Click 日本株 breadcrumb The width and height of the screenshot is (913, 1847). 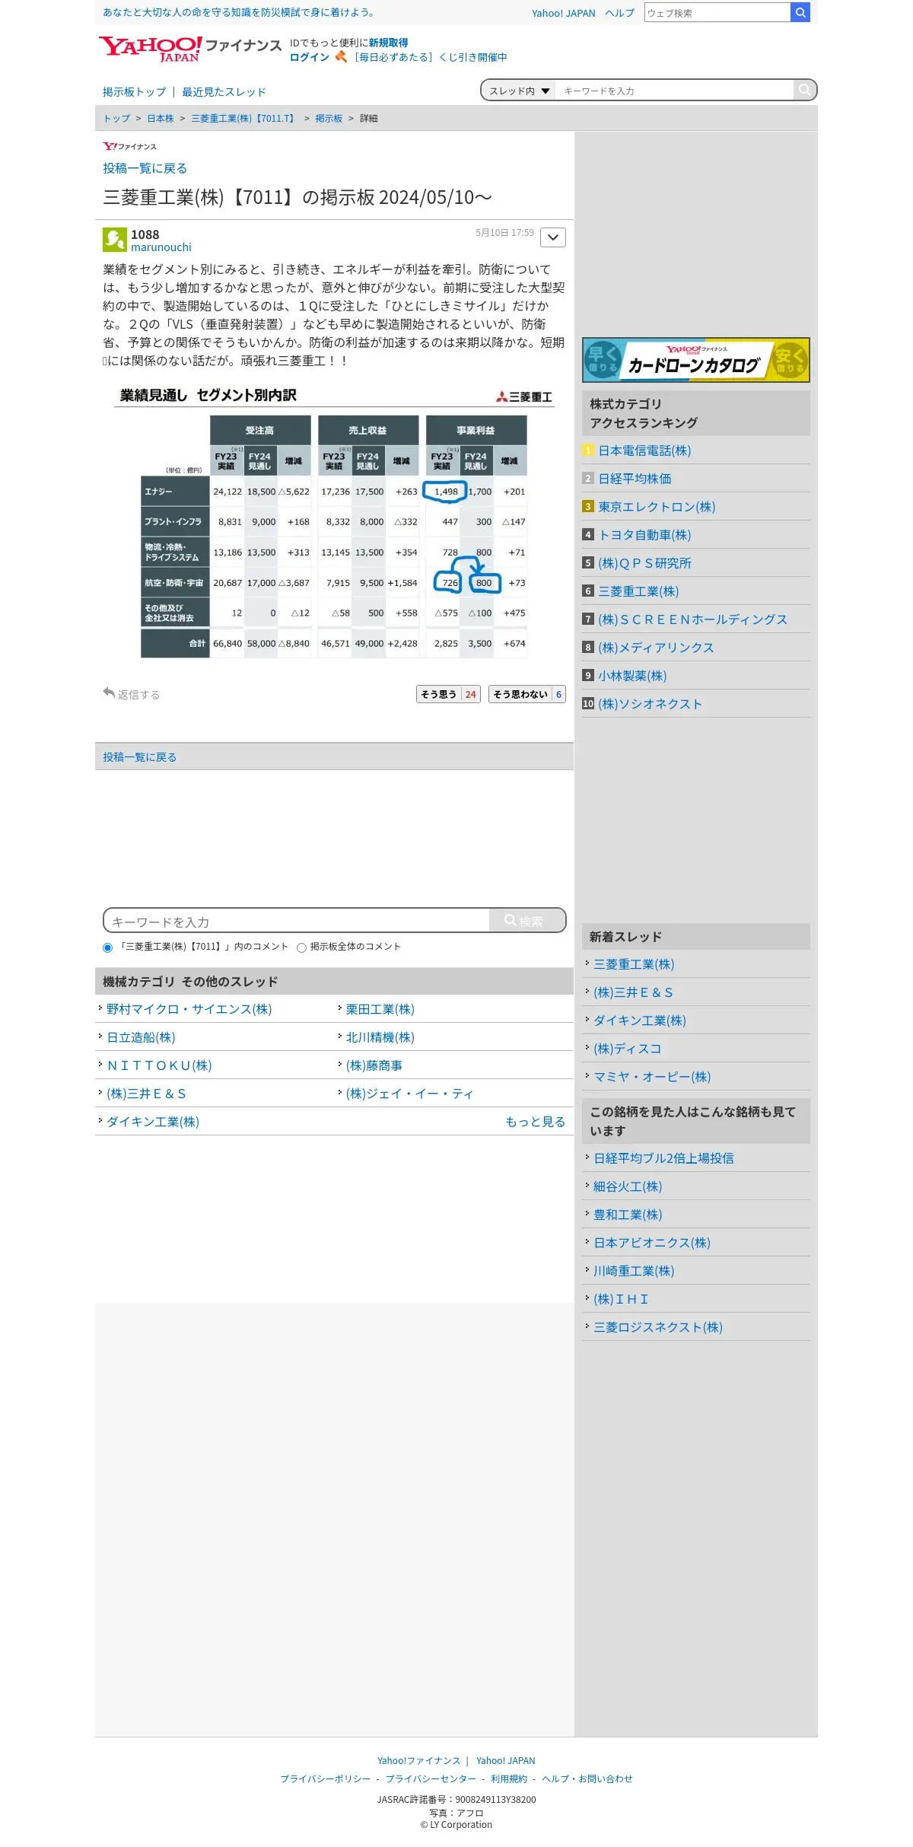[161, 119]
